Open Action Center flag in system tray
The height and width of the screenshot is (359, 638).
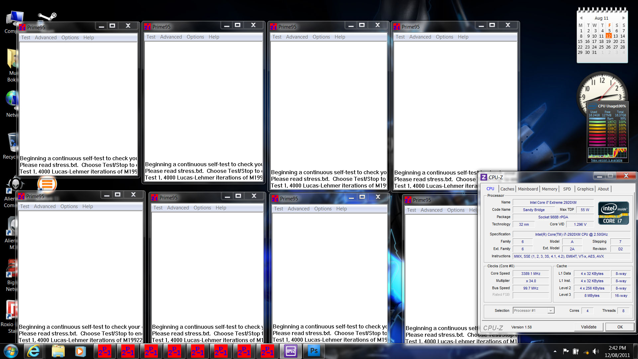coord(566,351)
